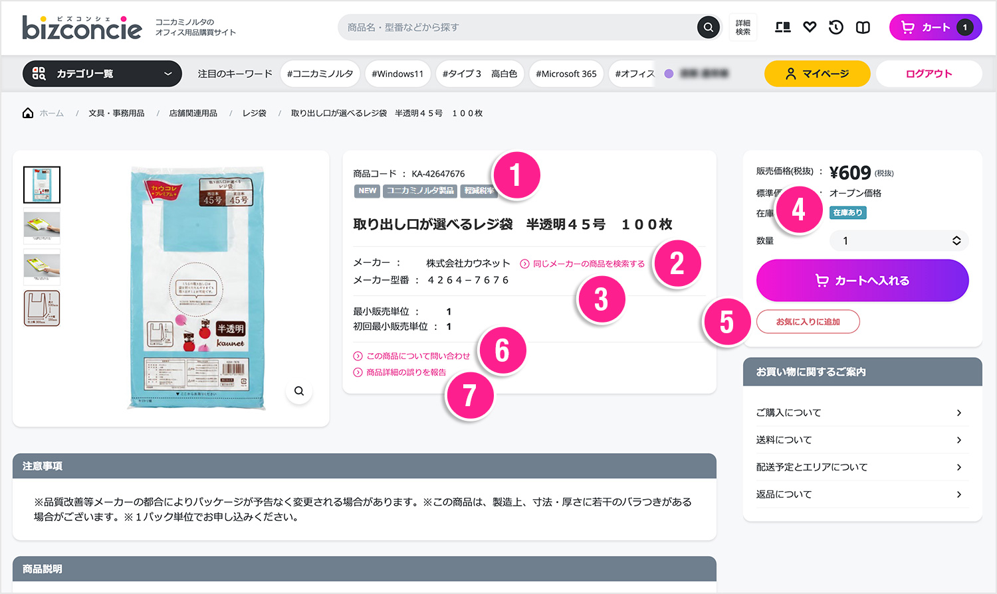Expand the カテゴリ一覧 category dropdown
997x594 pixels.
pyautogui.click(x=102, y=74)
